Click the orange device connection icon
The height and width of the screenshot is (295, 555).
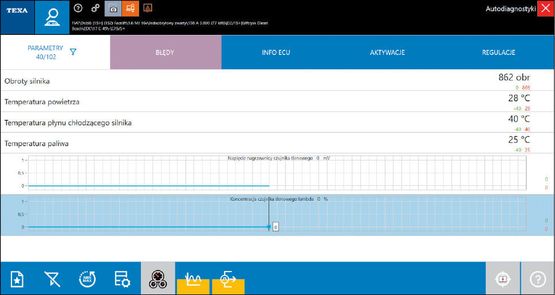pos(130,8)
